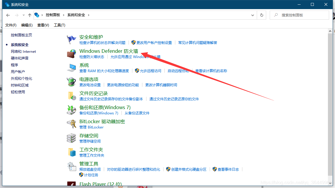Click the System computer monitor icon

click(71, 68)
